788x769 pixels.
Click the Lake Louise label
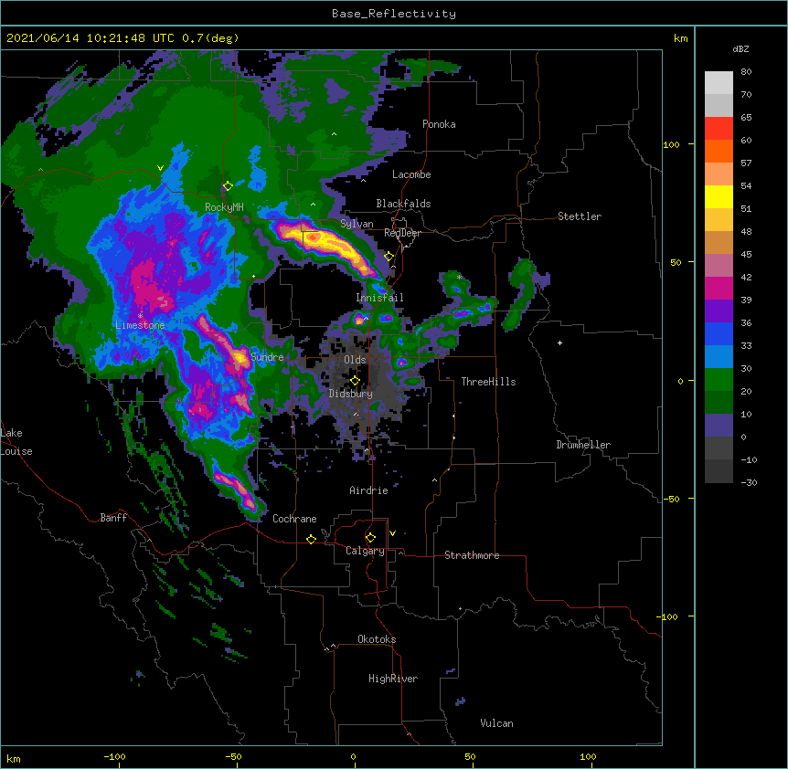click(x=15, y=442)
